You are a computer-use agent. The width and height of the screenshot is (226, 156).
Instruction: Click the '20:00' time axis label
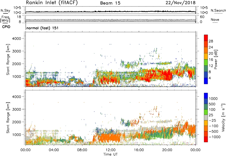[x=167, y=150]
